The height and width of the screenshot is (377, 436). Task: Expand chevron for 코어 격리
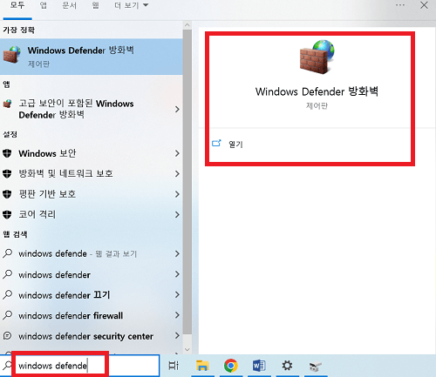point(177,214)
